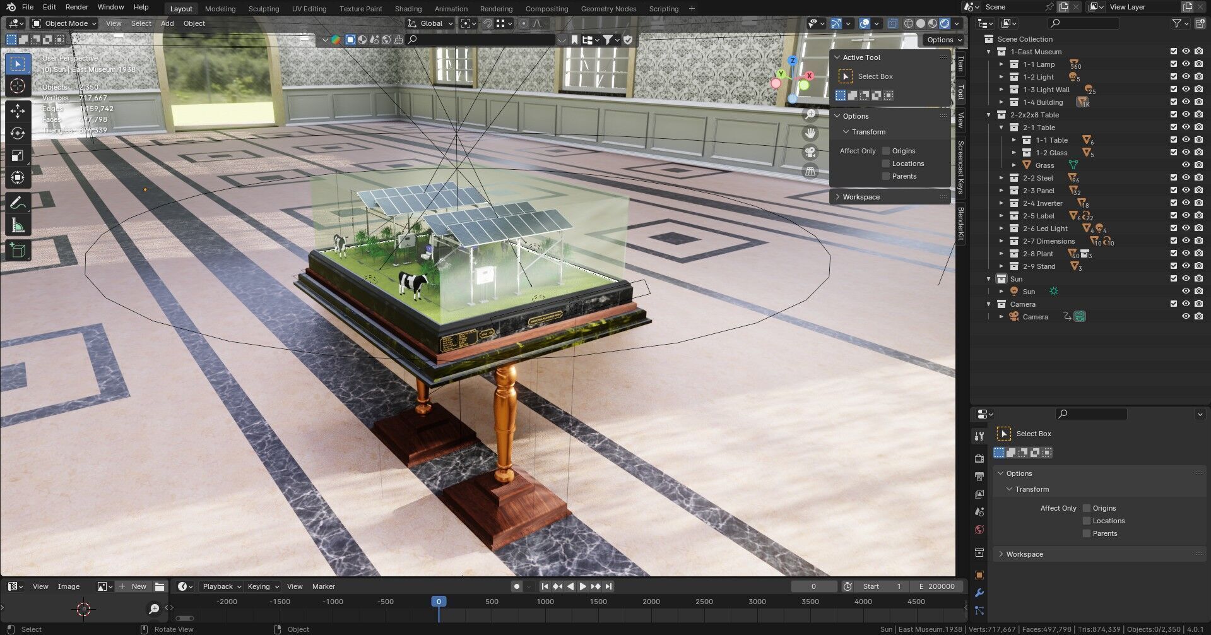Image resolution: width=1211 pixels, height=635 pixels.
Task: Open the Marker menu in the timeline
Action: [x=324, y=586]
